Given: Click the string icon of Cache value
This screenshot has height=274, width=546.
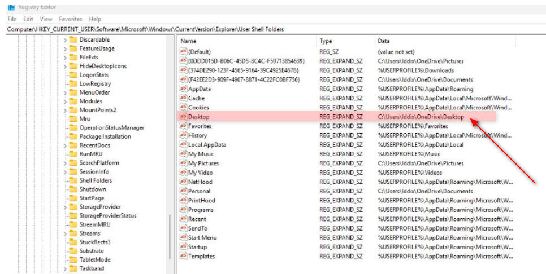Looking at the screenshot, I should [183, 98].
